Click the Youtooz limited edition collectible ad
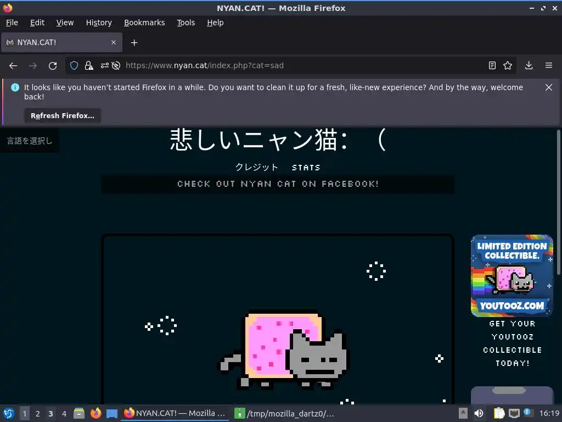 512,276
